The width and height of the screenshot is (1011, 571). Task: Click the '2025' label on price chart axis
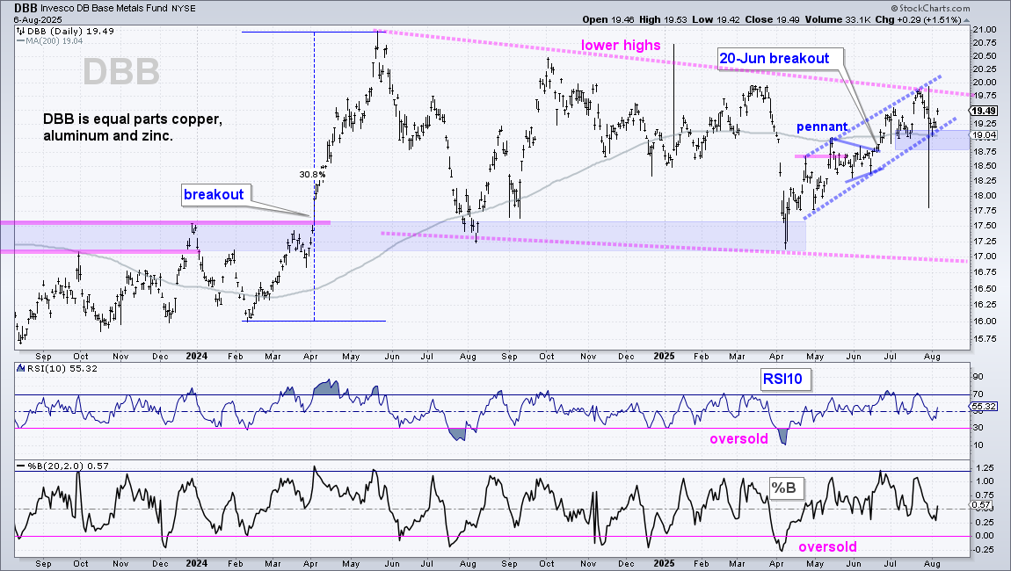tap(664, 357)
